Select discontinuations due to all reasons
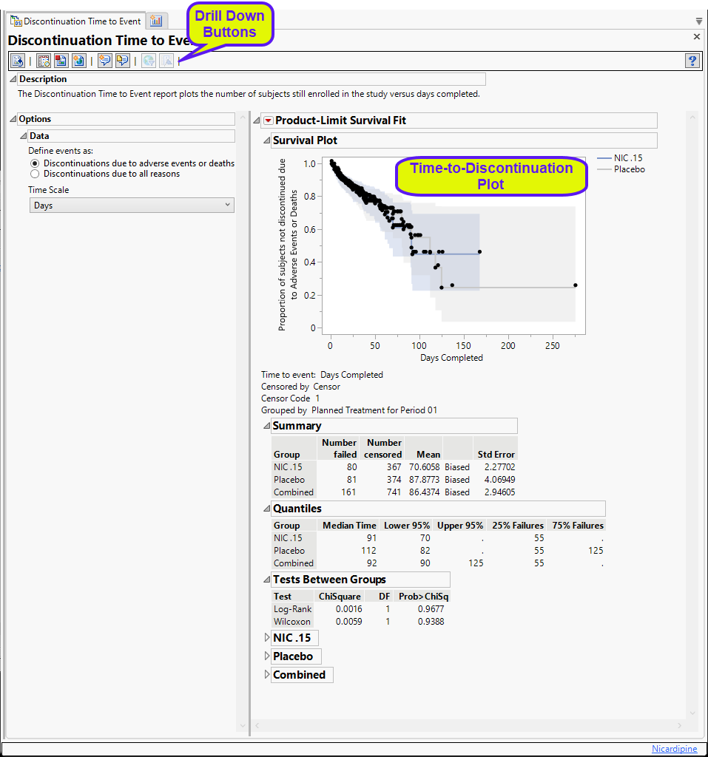This screenshot has height=757, width=708. click(x=35, y=174)
